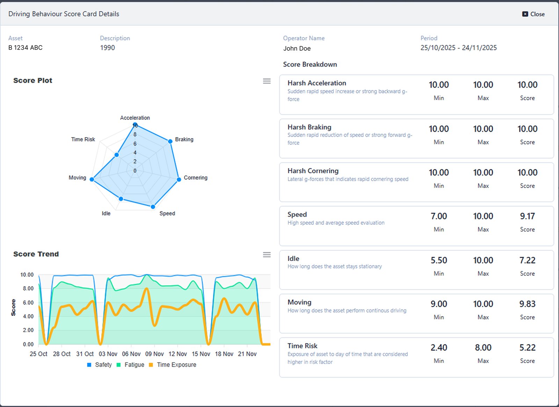559x407 pixels.
Task: Open the Speed score breakdown card
Action: 416,226
